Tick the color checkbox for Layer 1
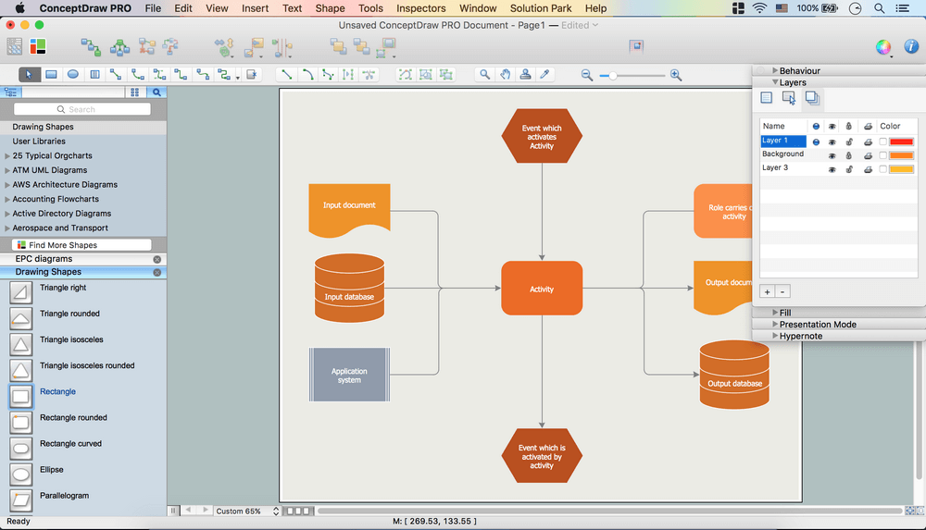Viewport: 926px width, 530px height. pos(882,142)
